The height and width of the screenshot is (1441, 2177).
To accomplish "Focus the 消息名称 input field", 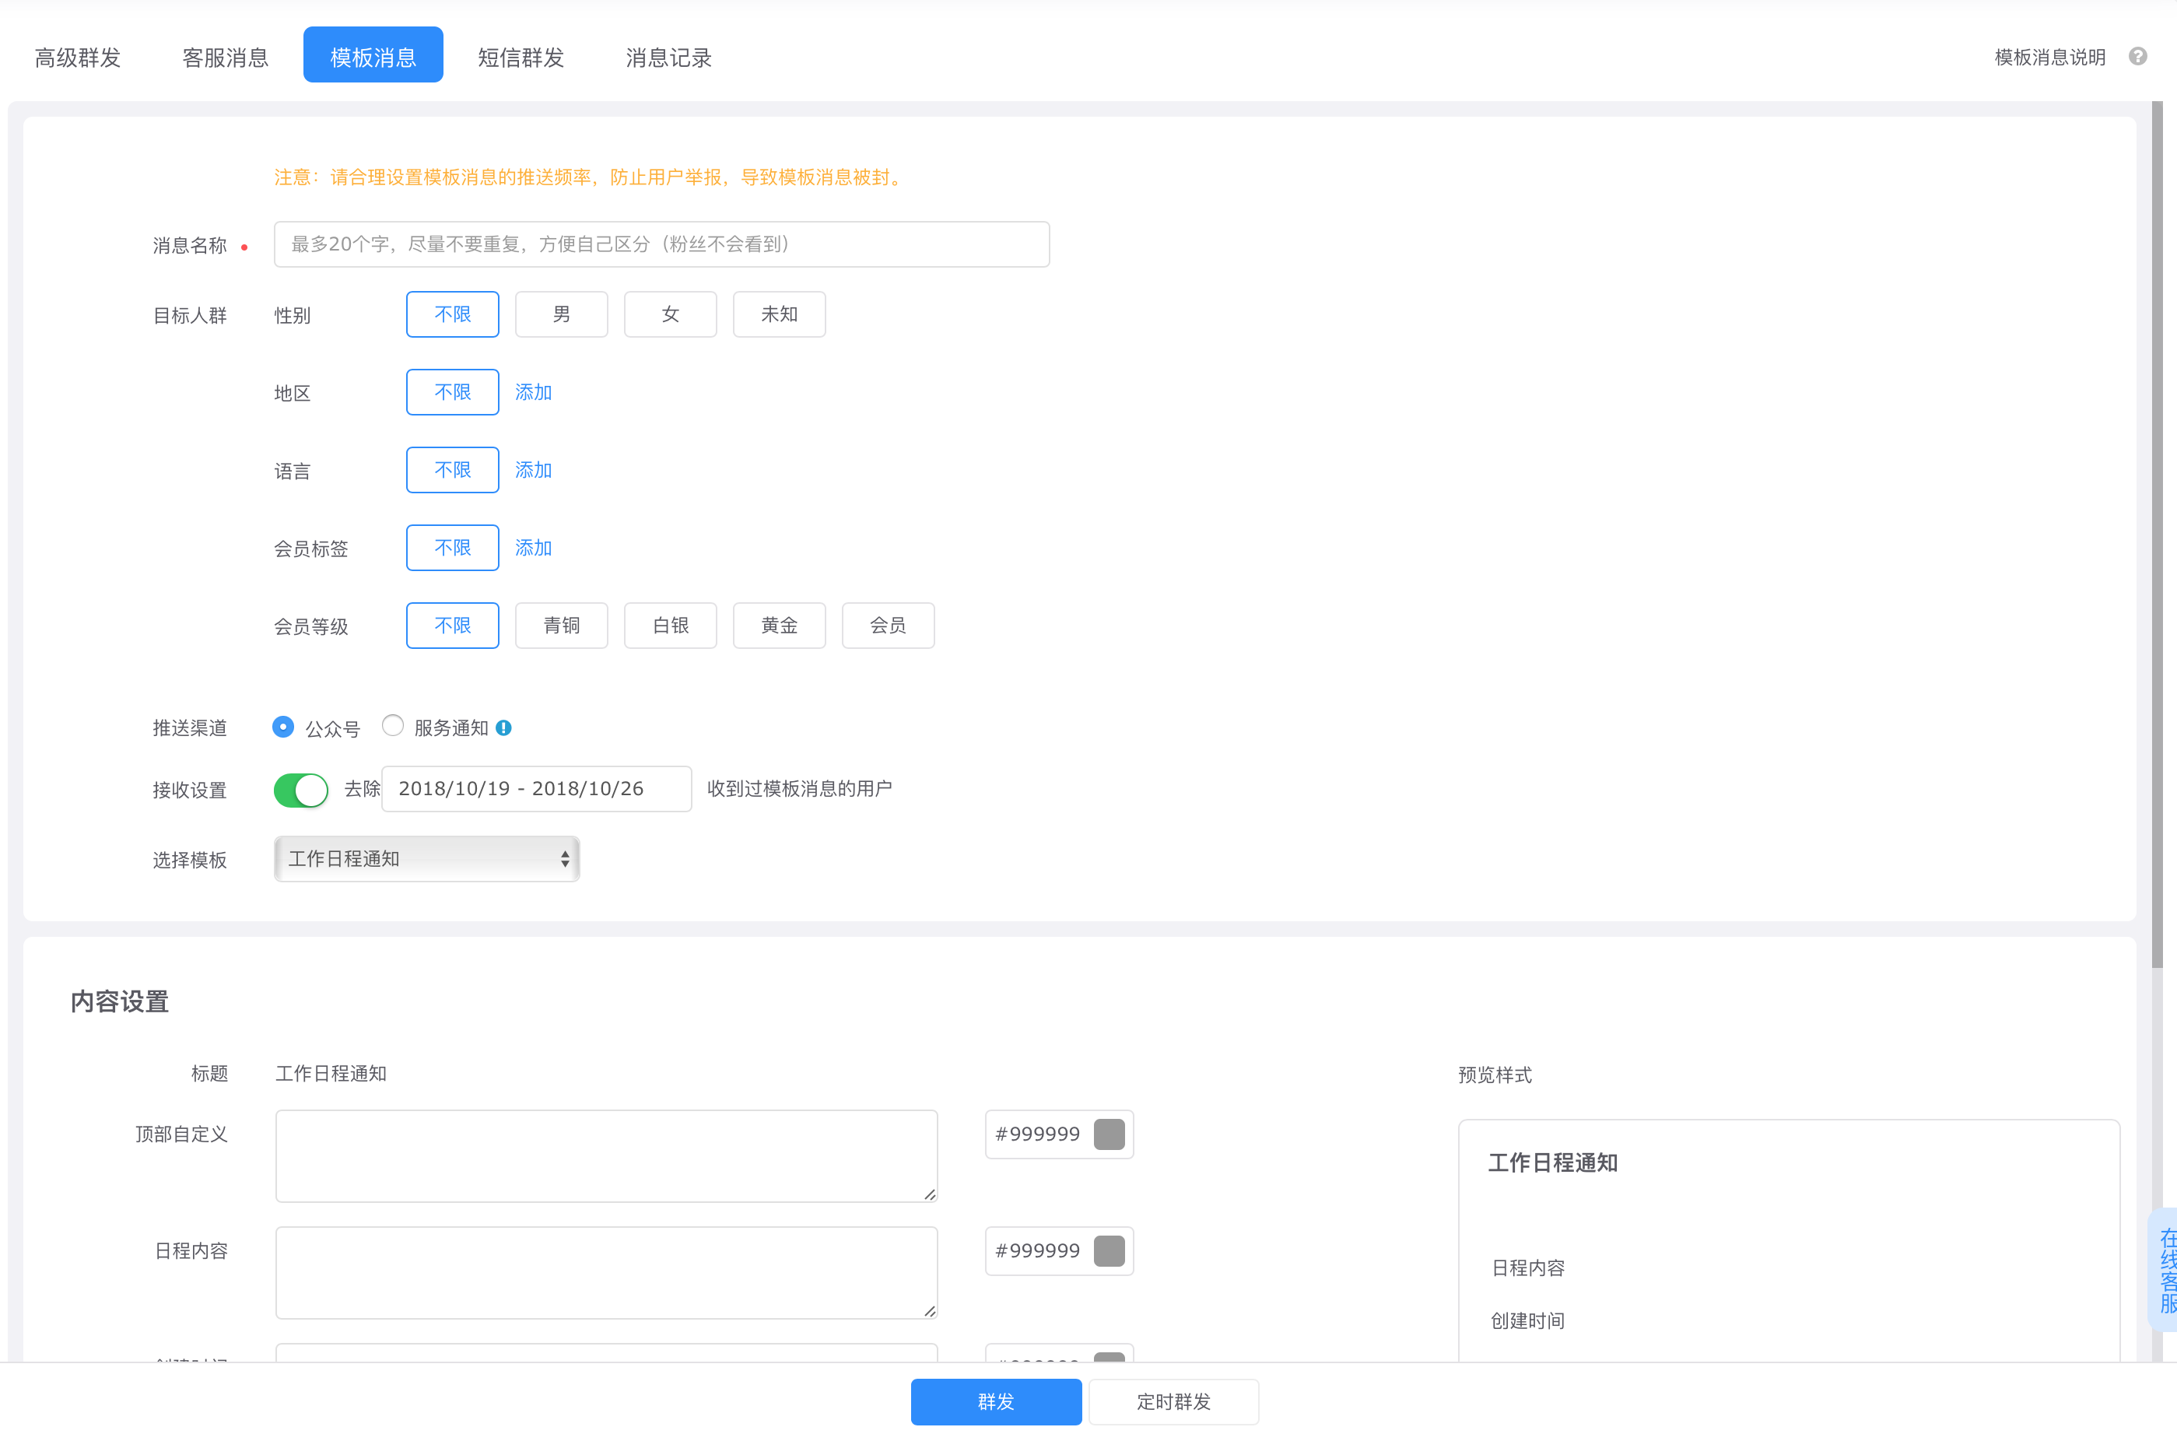I will click(x=661, y=244).
